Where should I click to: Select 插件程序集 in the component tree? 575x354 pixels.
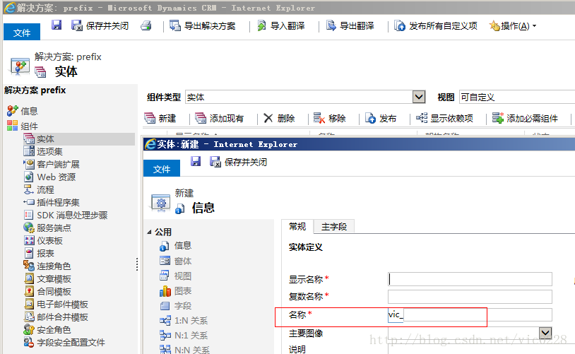(x=52, y=202)
